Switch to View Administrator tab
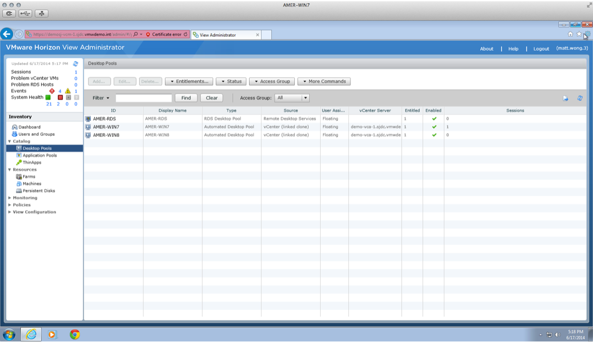The image size is (593, 342). click(x=226, y=35)
